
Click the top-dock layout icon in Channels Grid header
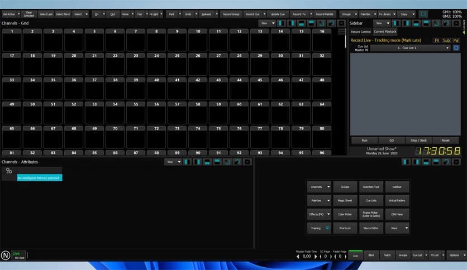[x=312, y=23]
